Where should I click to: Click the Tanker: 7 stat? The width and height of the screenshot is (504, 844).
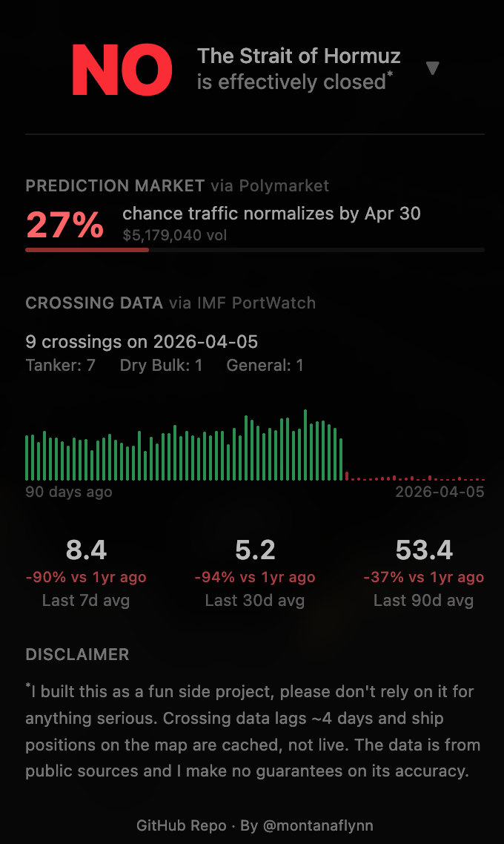(x=59, y=365)
